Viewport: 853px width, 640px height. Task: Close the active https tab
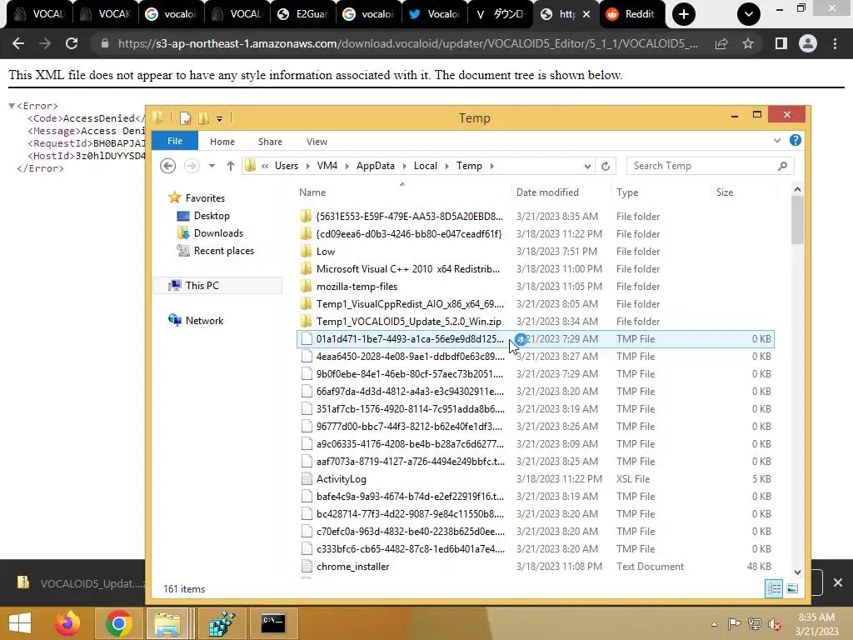click(x=586, y=14)
